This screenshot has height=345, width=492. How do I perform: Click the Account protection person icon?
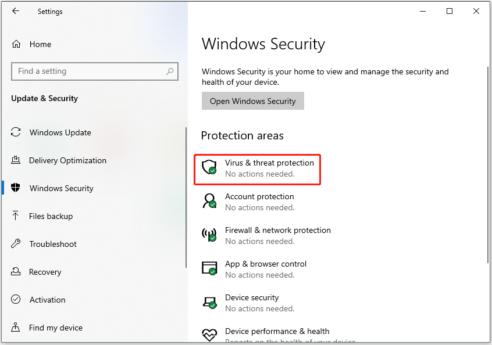(x=209, y=200)
